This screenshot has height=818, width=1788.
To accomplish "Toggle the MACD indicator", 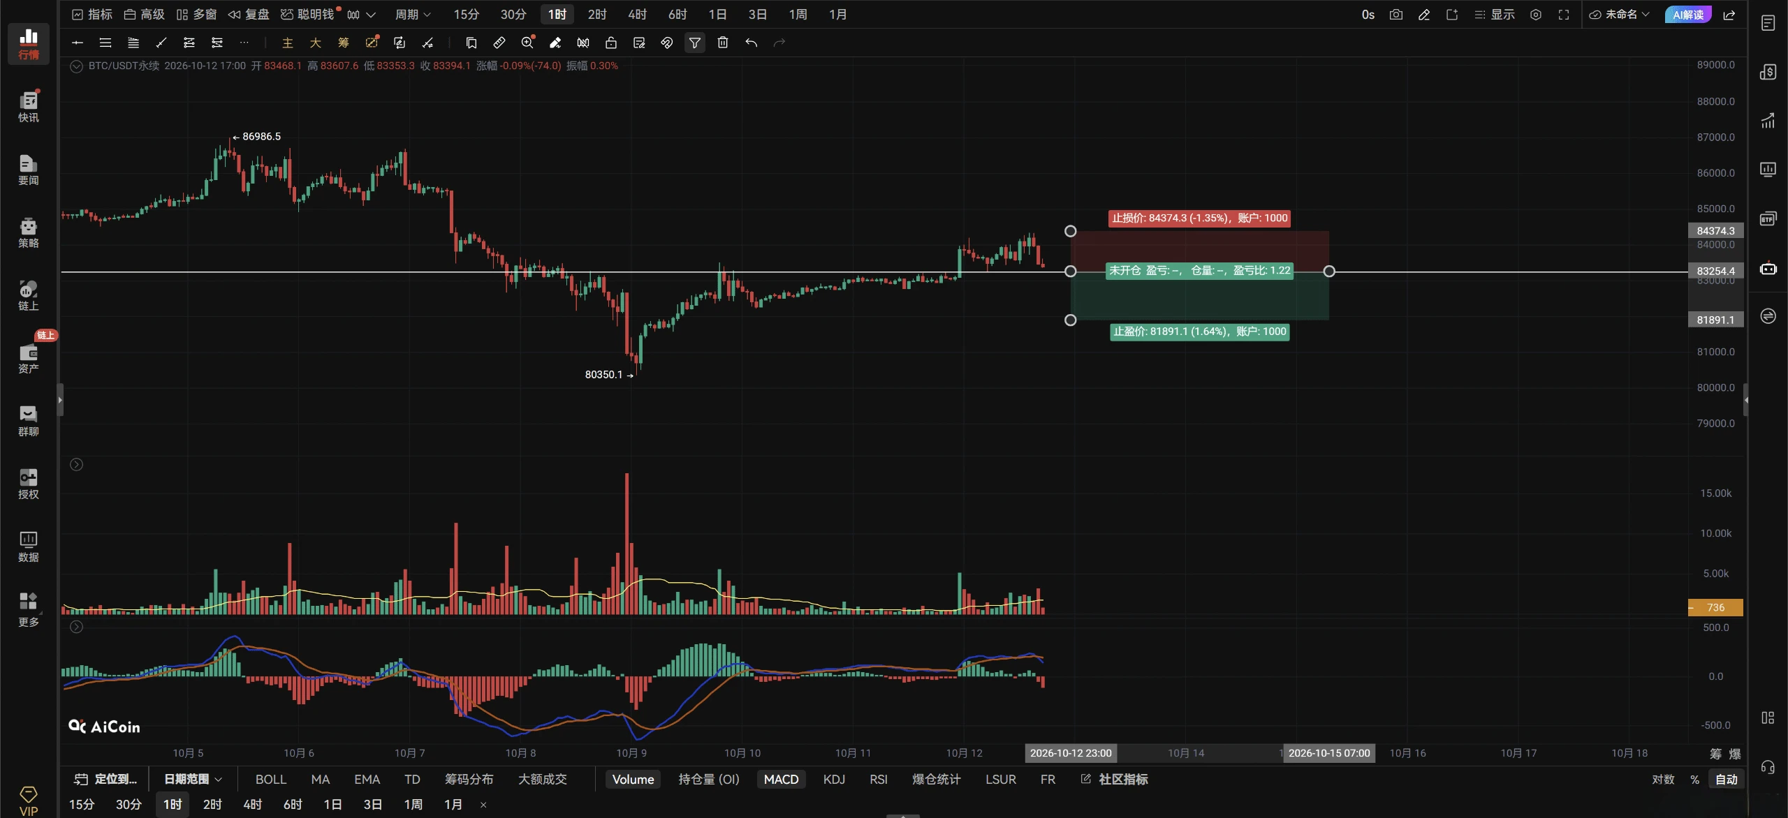I will (x=781, y=779).
